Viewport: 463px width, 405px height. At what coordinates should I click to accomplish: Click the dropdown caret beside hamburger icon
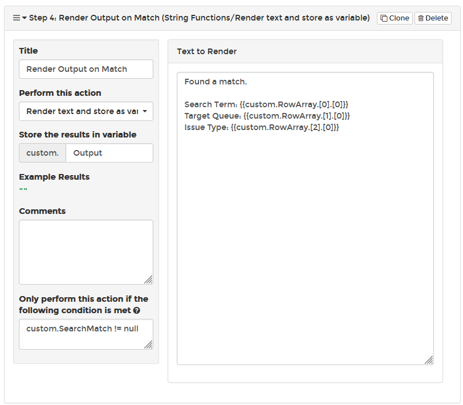pyautogui.click(x=25, y=18)
